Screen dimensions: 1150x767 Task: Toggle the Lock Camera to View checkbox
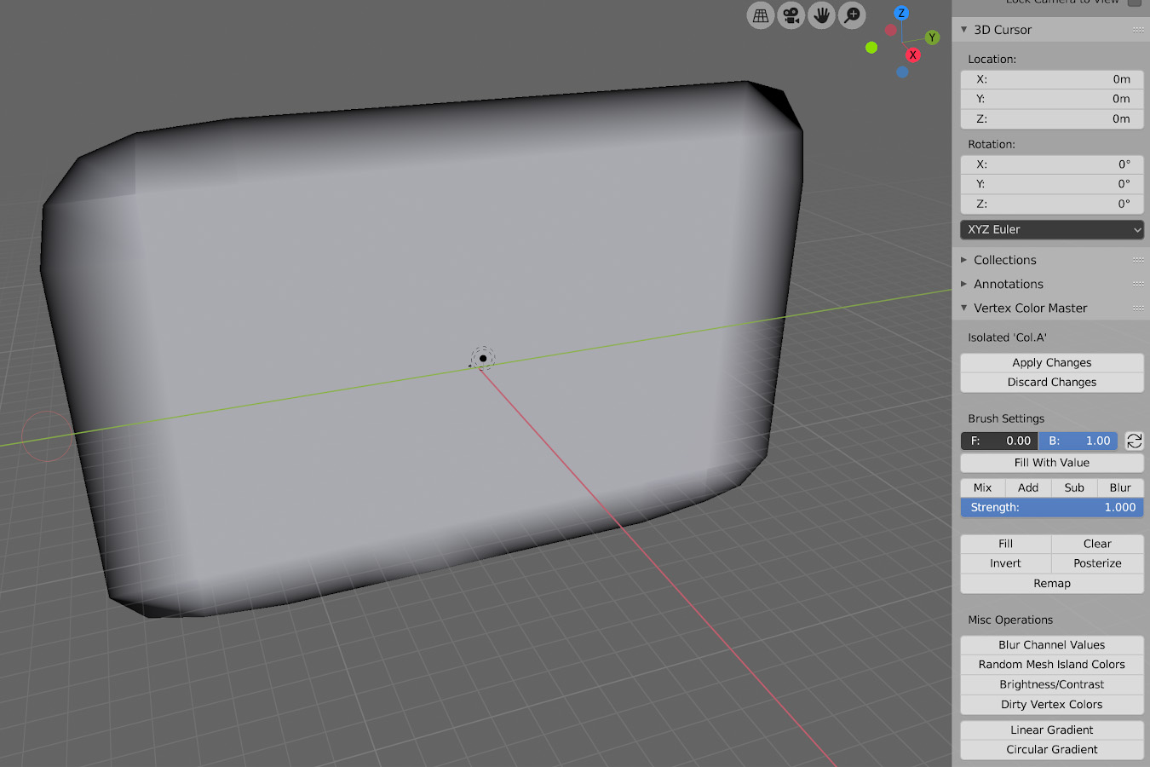(1134, 3)
